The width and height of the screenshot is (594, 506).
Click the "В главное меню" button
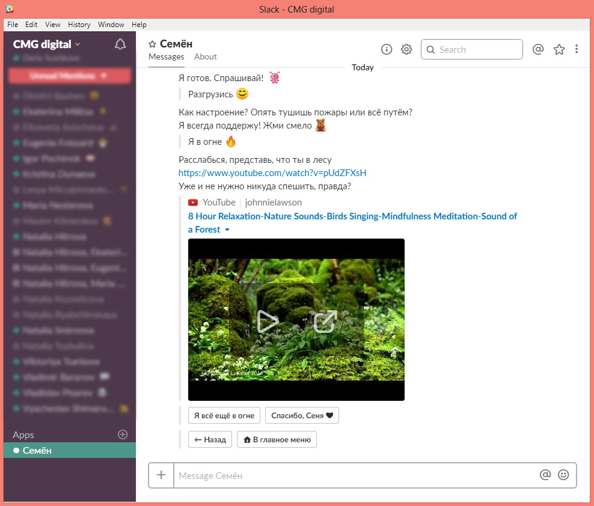pos(277,439)
